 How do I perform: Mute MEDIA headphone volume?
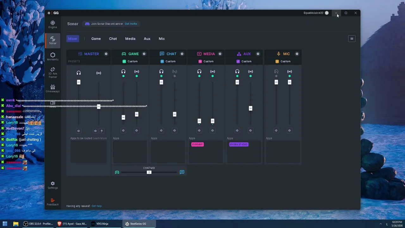point(199,130)
